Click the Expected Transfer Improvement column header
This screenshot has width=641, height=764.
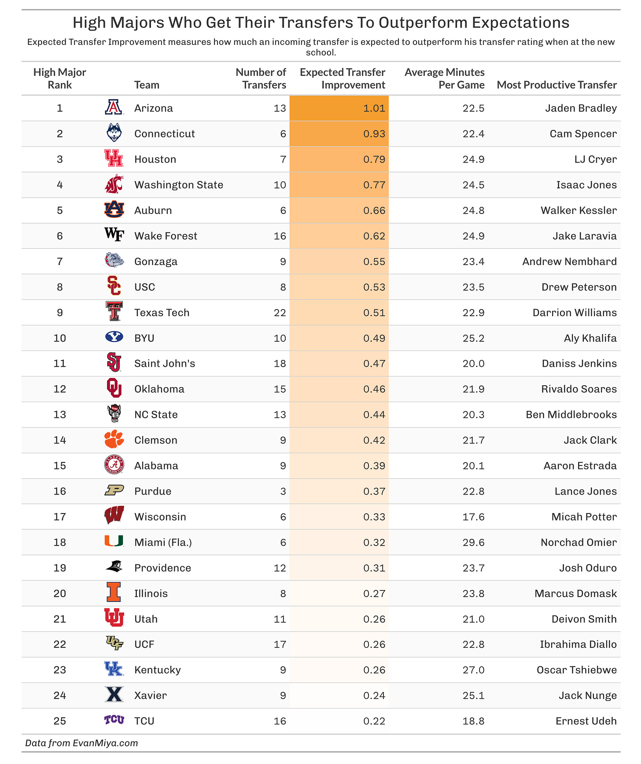(343, 79)
